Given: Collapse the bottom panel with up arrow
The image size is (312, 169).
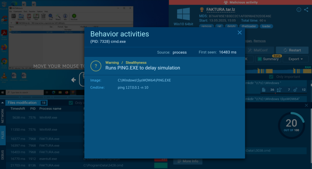Looking at the screenshot, I should [x=2, y=103].
